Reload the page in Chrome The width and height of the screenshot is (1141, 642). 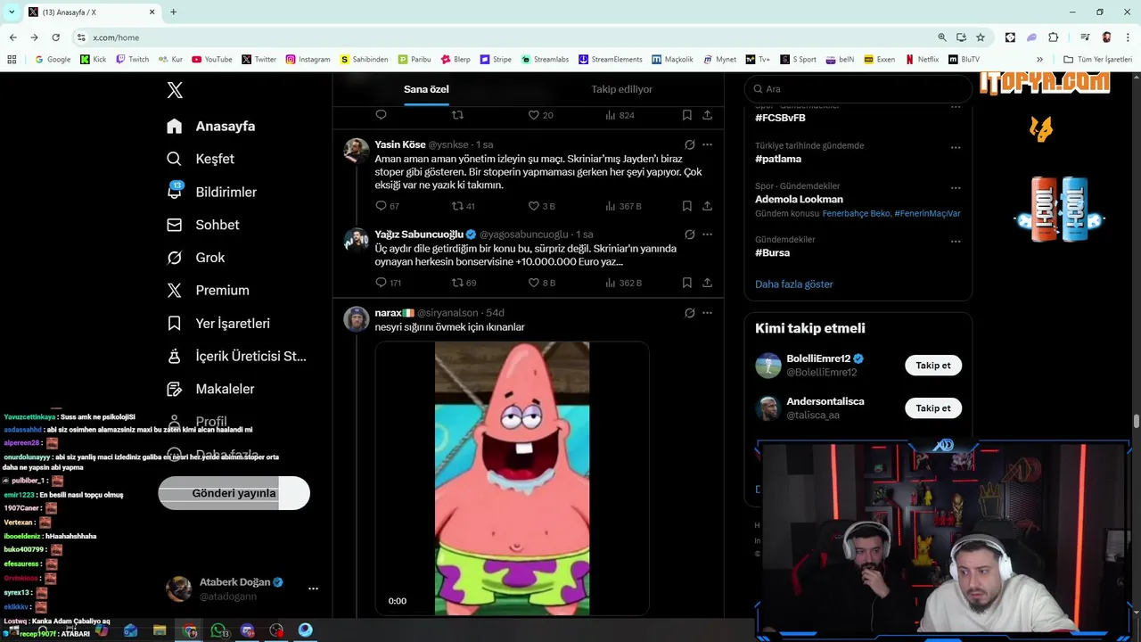coord(55,37)
